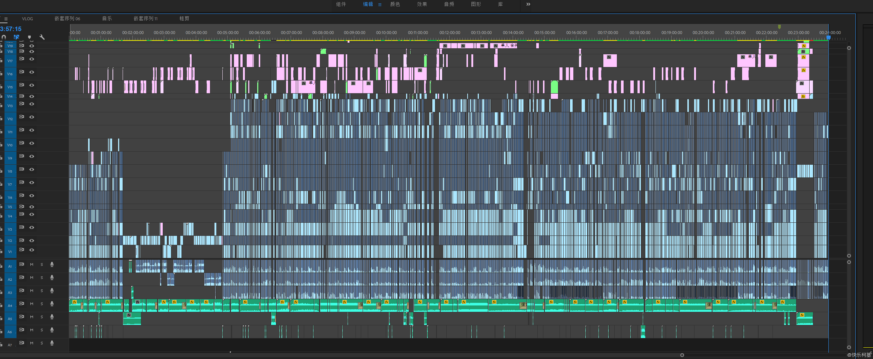The image size is (873, 359).
Task: Click the audio tracks bottom zoom handle
Action: [x=849, y=347]
